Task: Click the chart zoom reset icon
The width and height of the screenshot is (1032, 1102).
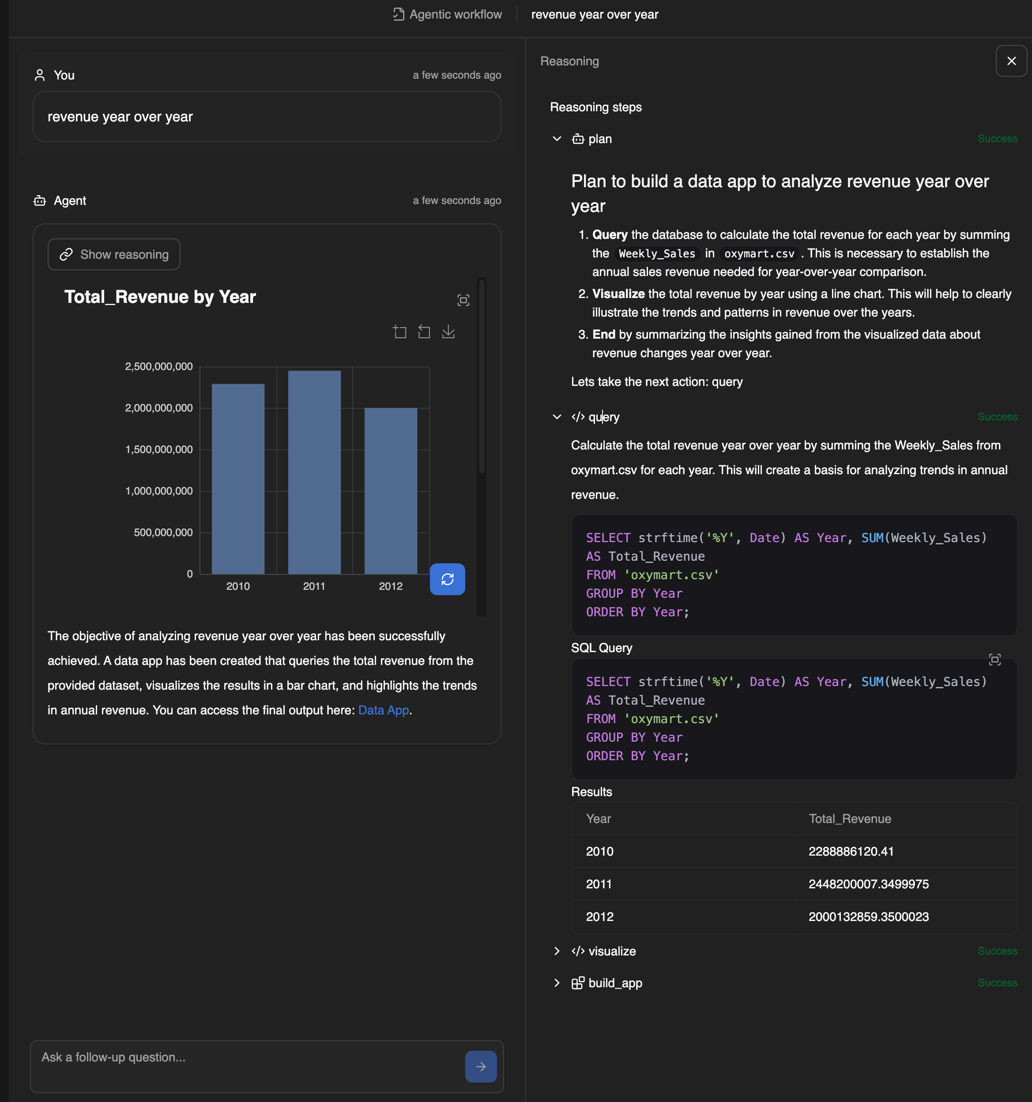Action: (424, 332)
